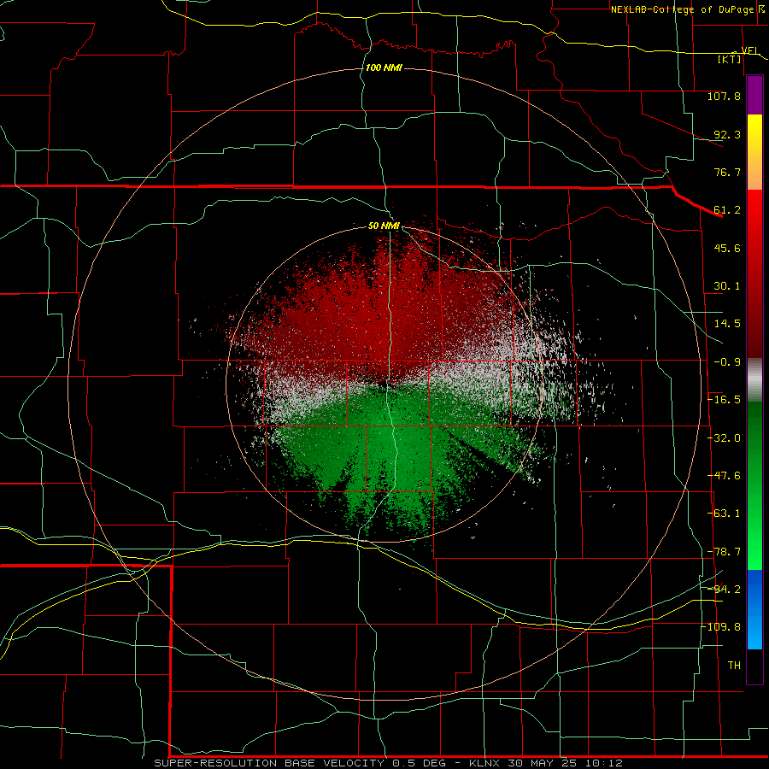This screenshot has height=769, width=769.
Task: Click the 100 NMI range ring label
Action: 384,68
